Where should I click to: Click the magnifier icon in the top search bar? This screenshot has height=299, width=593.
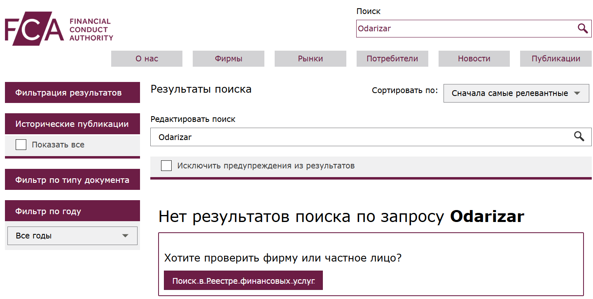[583, 28]
